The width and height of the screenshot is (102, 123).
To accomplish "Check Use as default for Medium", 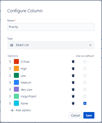I will pyautogui.click(x=85, y=83).
